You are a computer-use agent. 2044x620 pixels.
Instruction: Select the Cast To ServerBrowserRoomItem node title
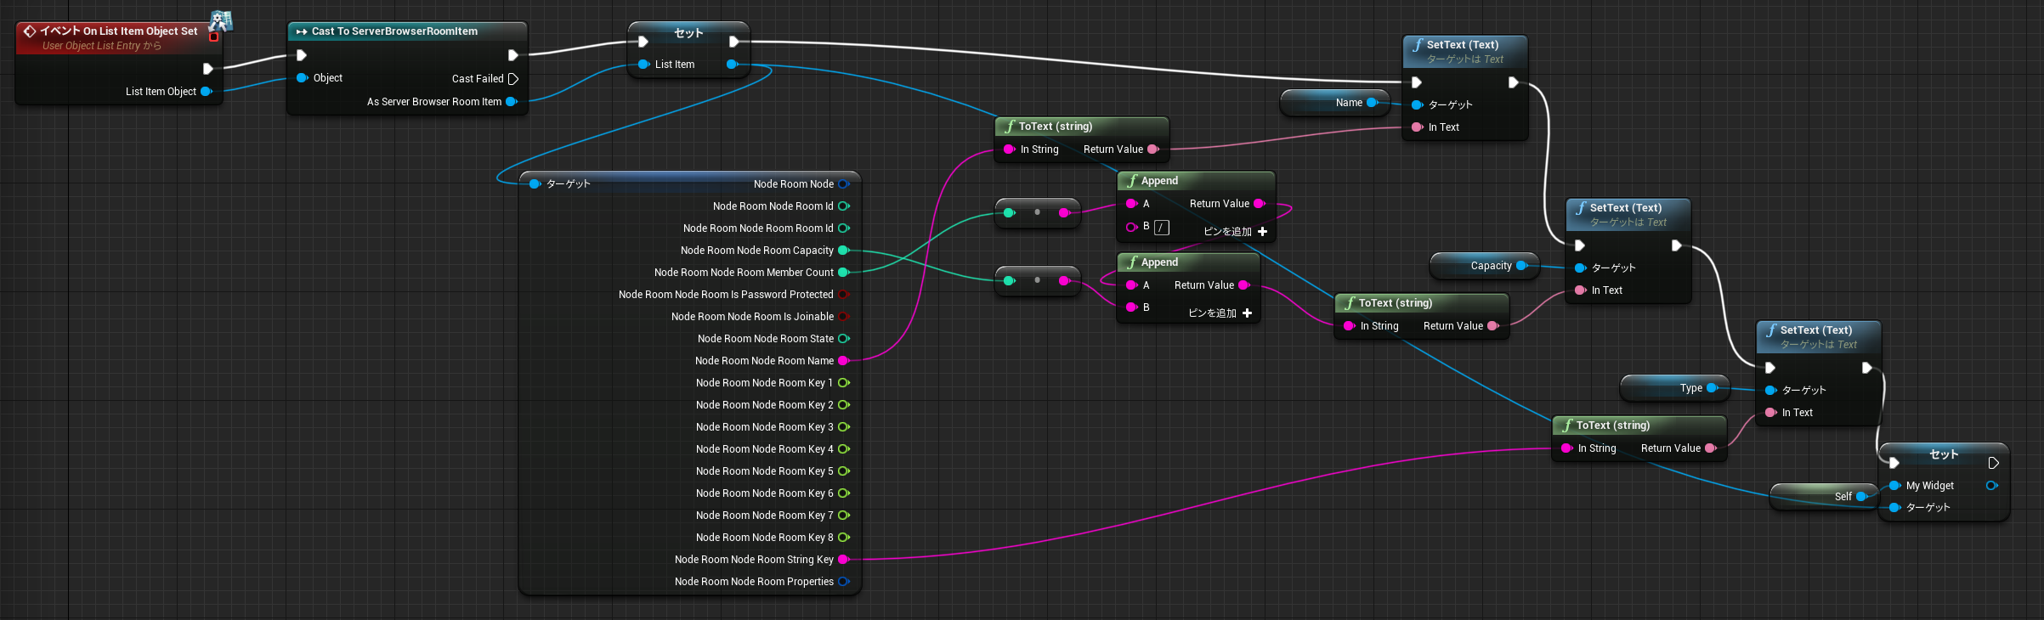pos(394,31)
